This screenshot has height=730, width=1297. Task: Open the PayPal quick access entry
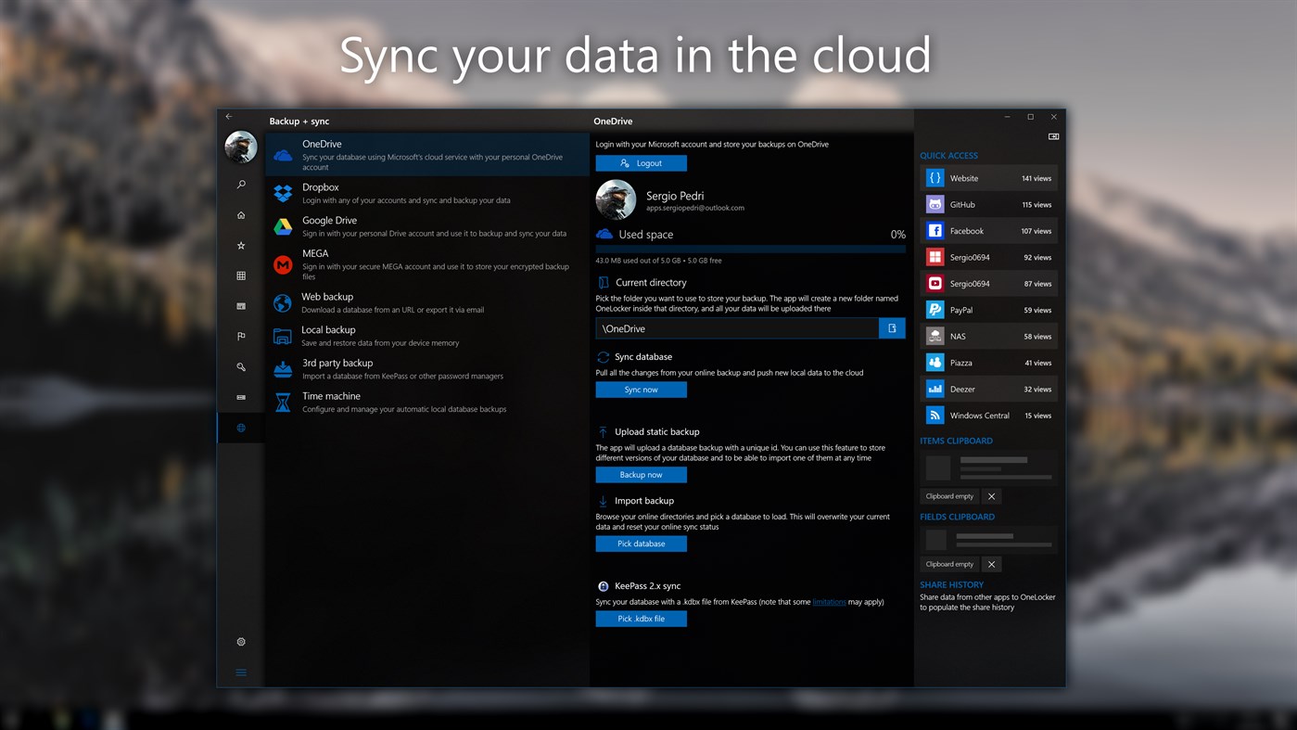[988, 310]
